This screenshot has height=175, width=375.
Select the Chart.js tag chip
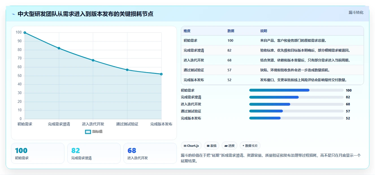click(191, 146)
